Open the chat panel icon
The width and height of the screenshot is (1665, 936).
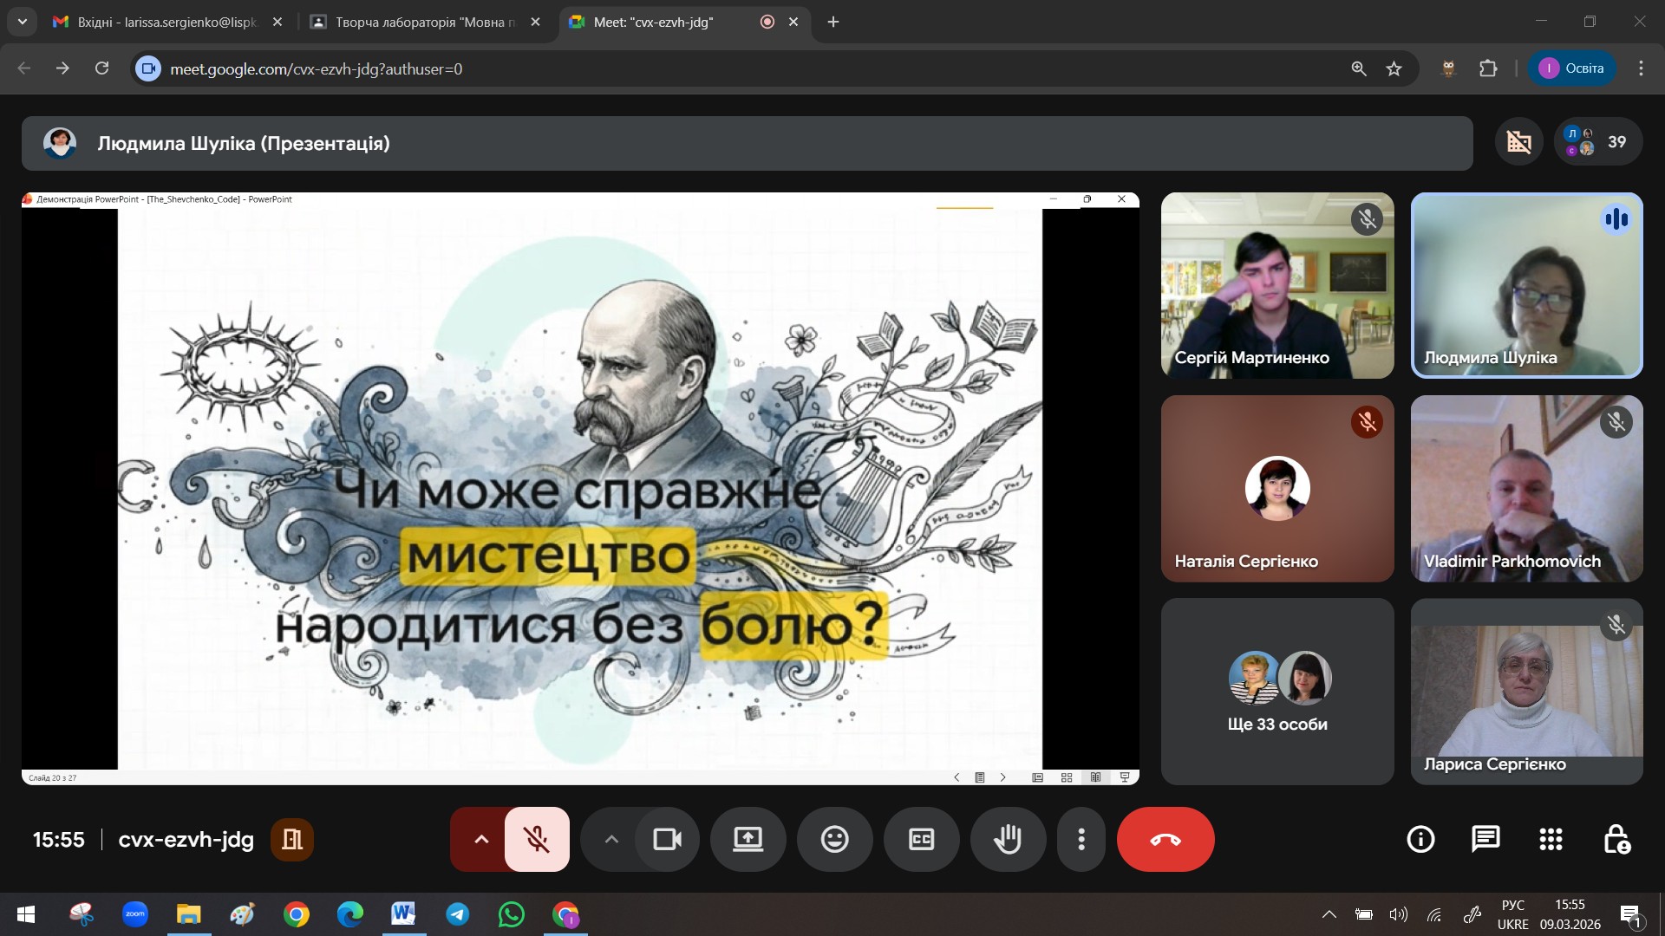(x=1485, y=839)
